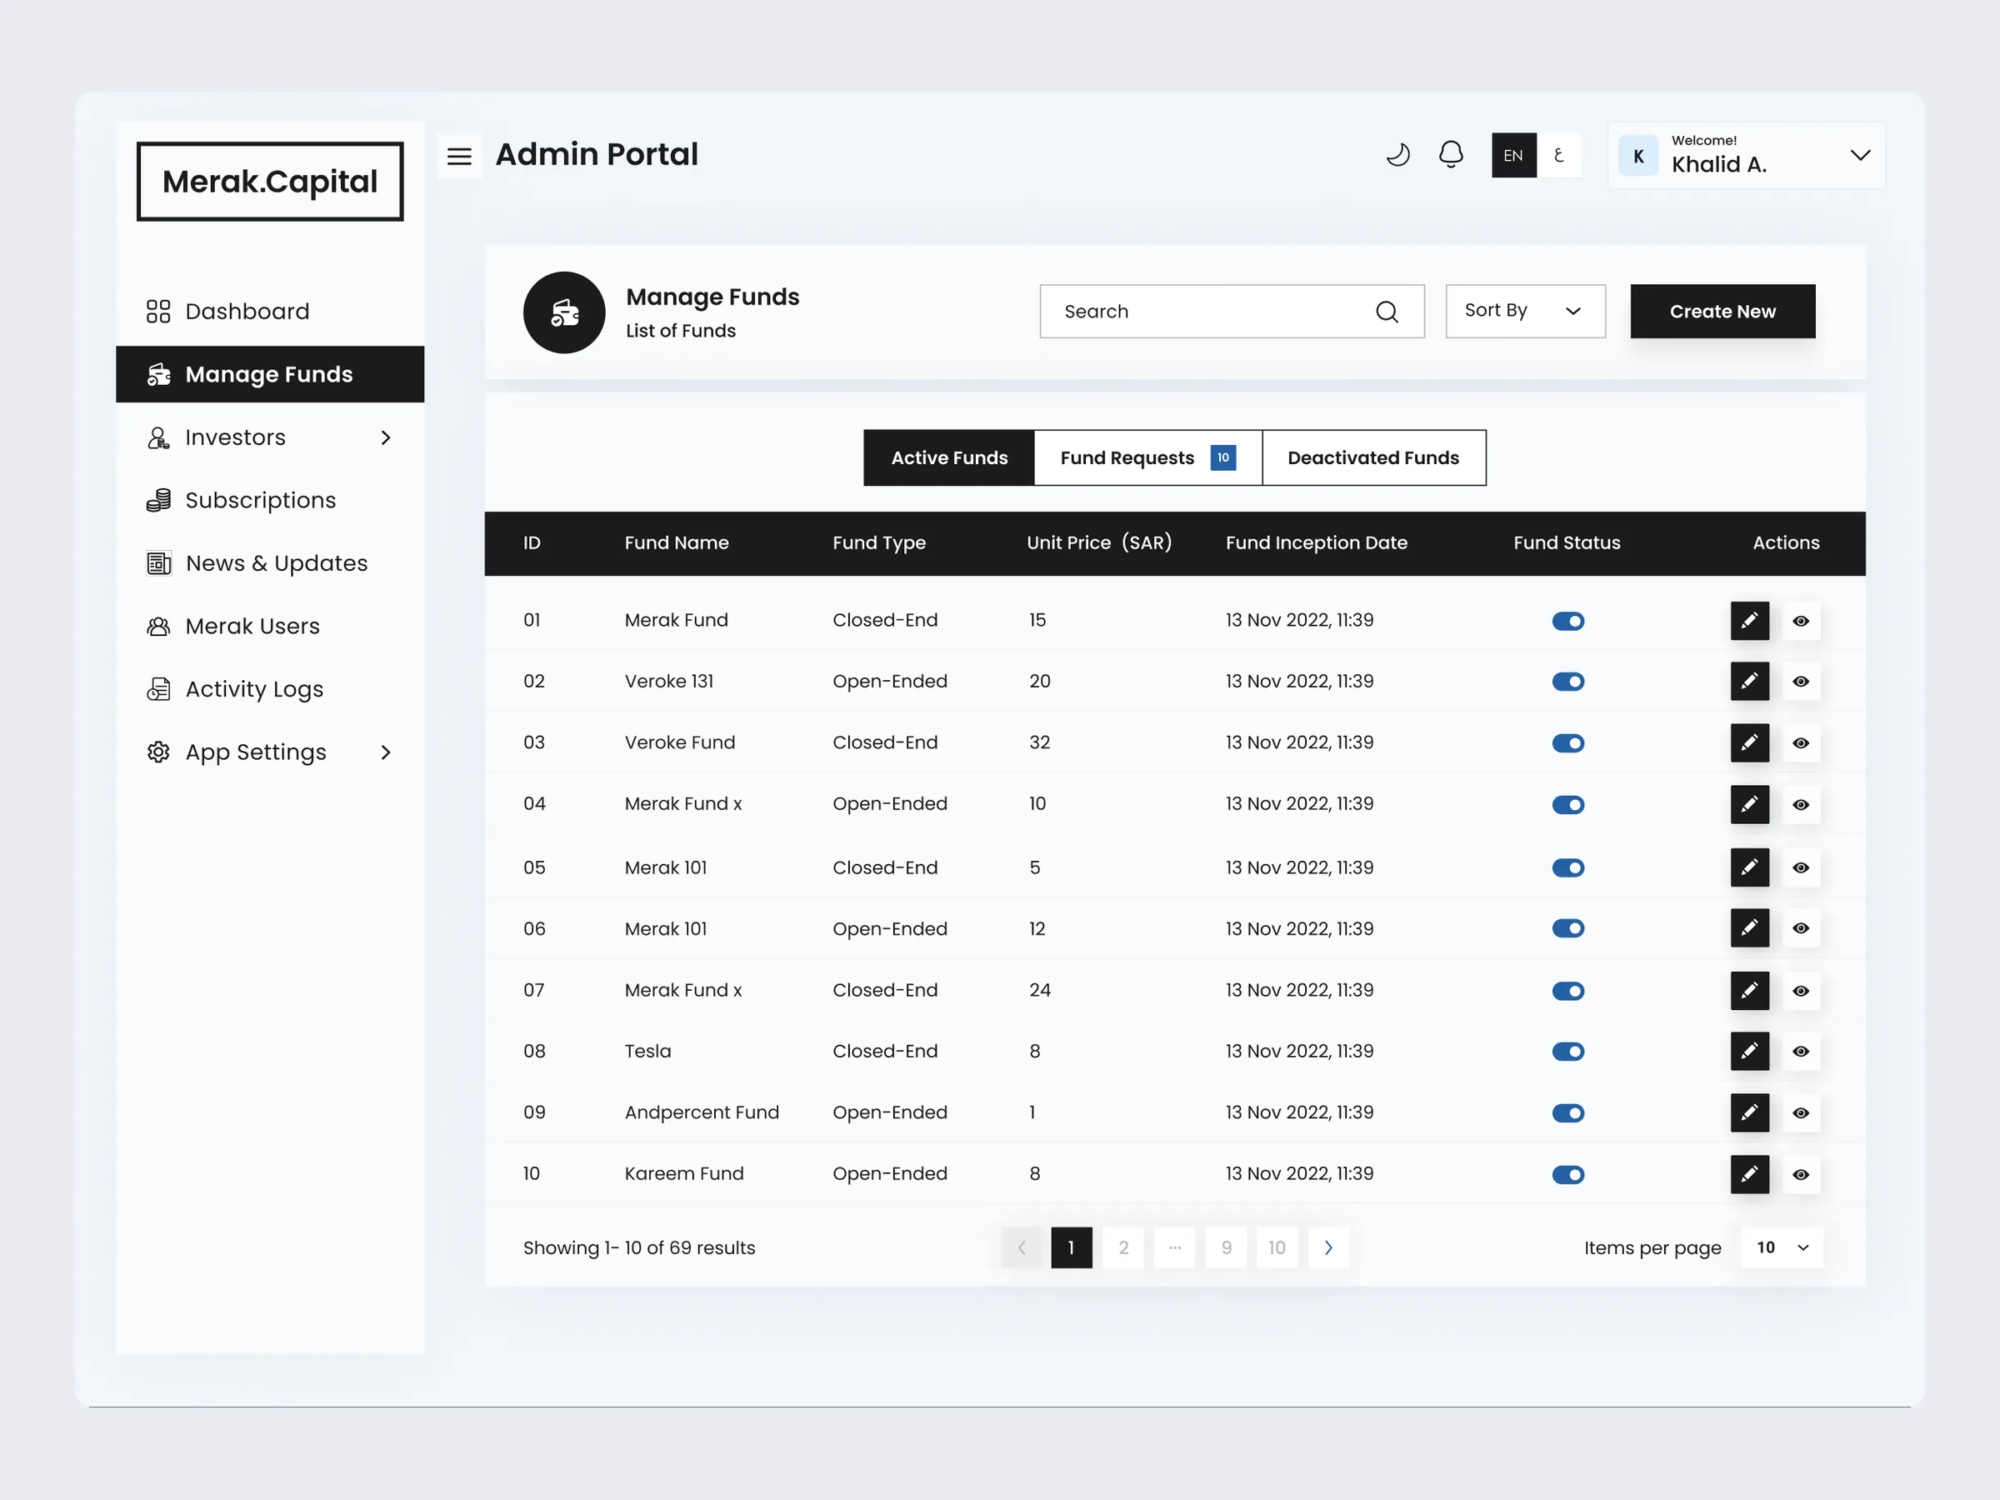This screenshot has width=2000, height=1500.
Task: Go to page 2
Action: pos(1123,1247)
